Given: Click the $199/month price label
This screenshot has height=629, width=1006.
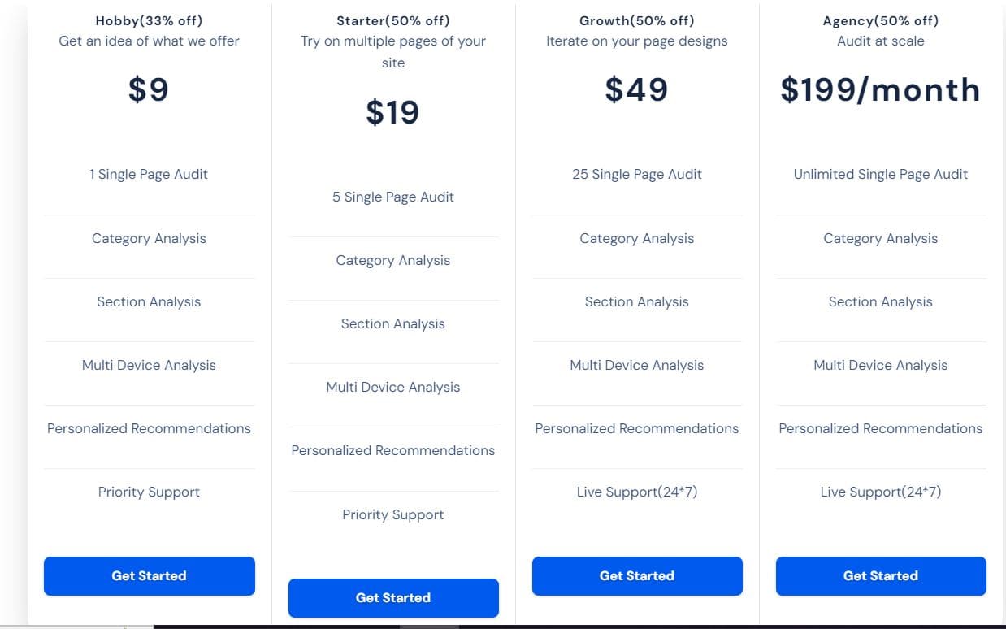Looking at the screenshot, I should click(x=880, y=89).
